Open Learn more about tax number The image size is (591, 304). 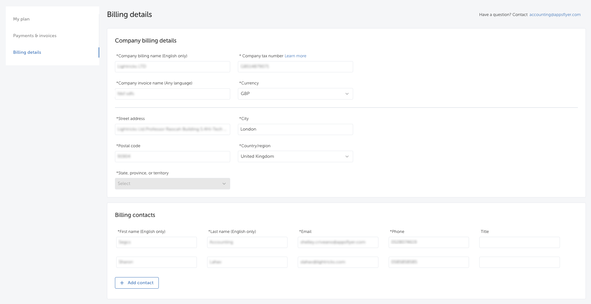pyautogui.click(x=295, y=56)
